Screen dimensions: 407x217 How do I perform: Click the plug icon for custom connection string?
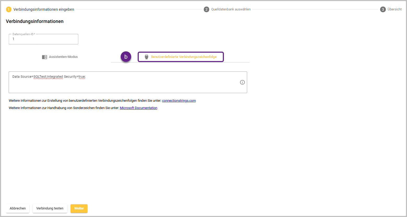coord(147,57)
